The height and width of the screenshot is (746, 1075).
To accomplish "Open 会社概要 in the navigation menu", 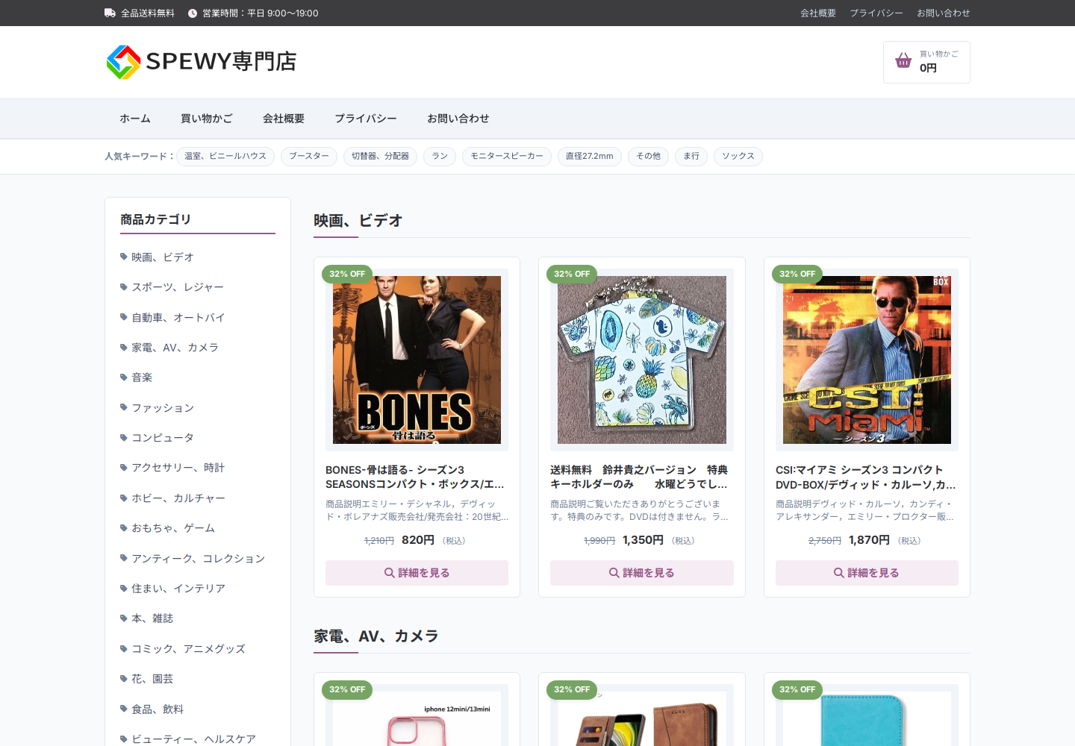I will 284,119.
